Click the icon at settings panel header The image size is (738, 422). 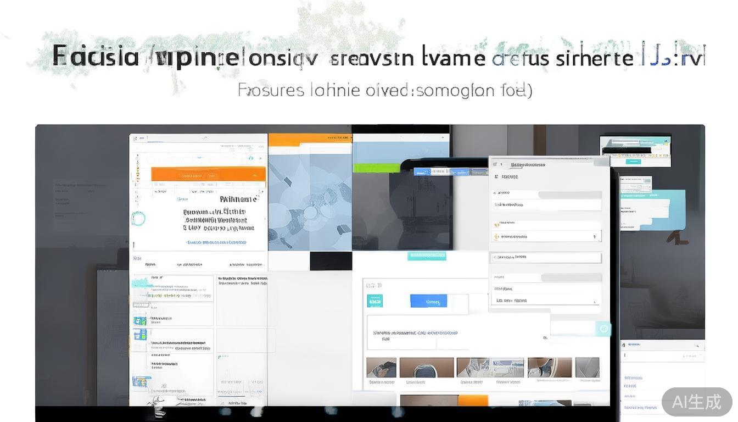pyautogui.click(x=495, y=164)
